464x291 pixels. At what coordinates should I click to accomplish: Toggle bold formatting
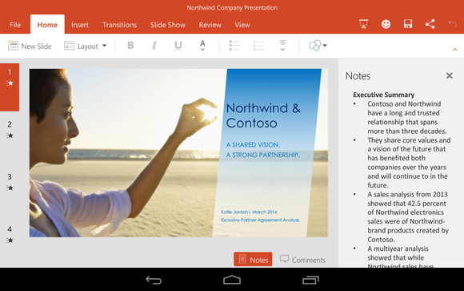click(130, 46)
